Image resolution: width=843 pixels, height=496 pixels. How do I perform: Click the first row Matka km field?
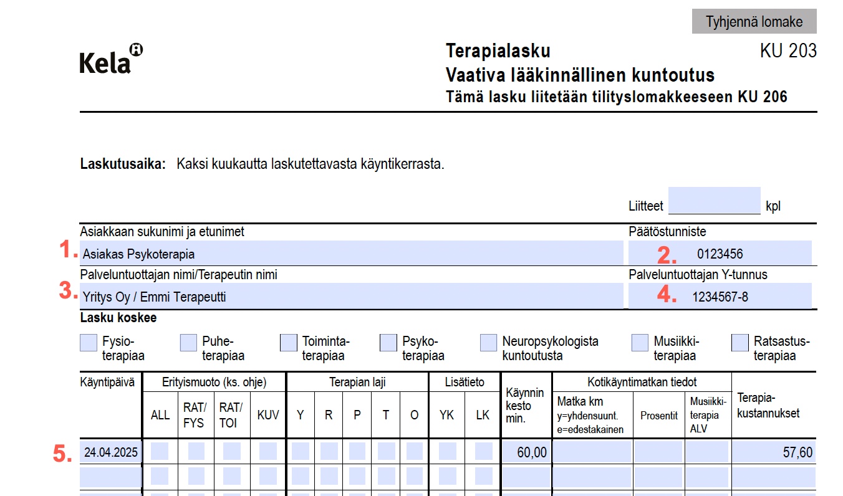(x=593, y=452)
